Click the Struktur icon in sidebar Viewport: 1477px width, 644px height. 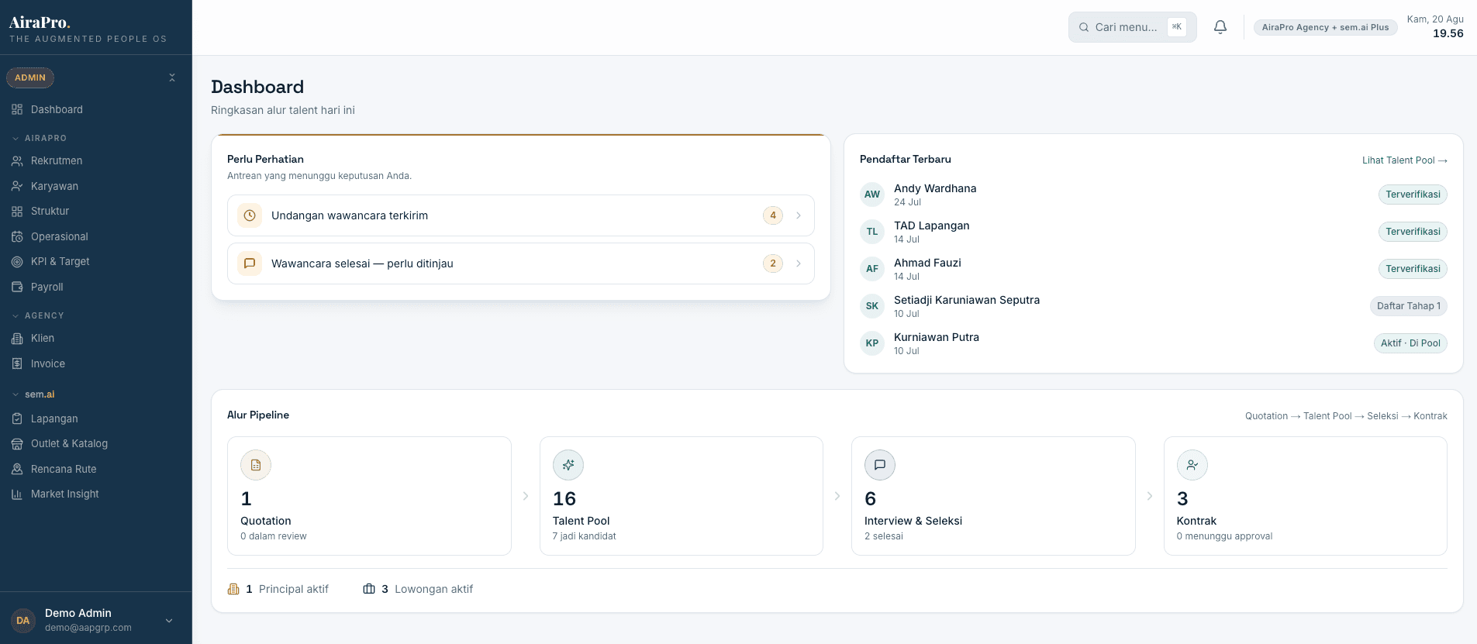pos(17,211)
